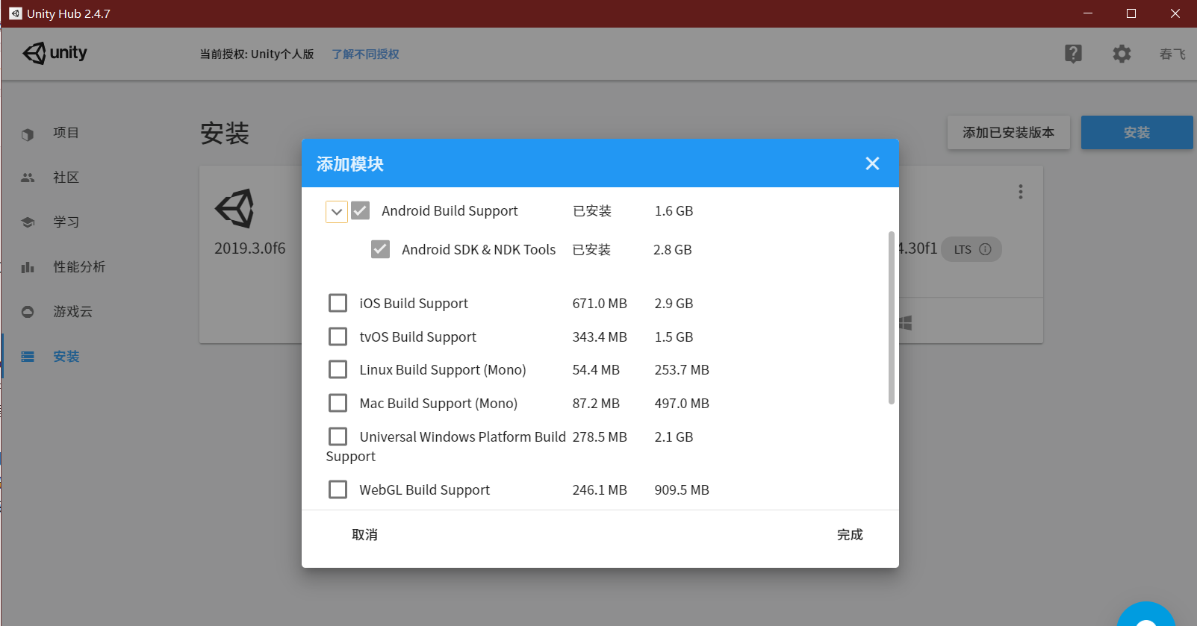Click the 909.5 MB install size value
This screenshot has height=626, width=1197.
[x=682, y=490]
